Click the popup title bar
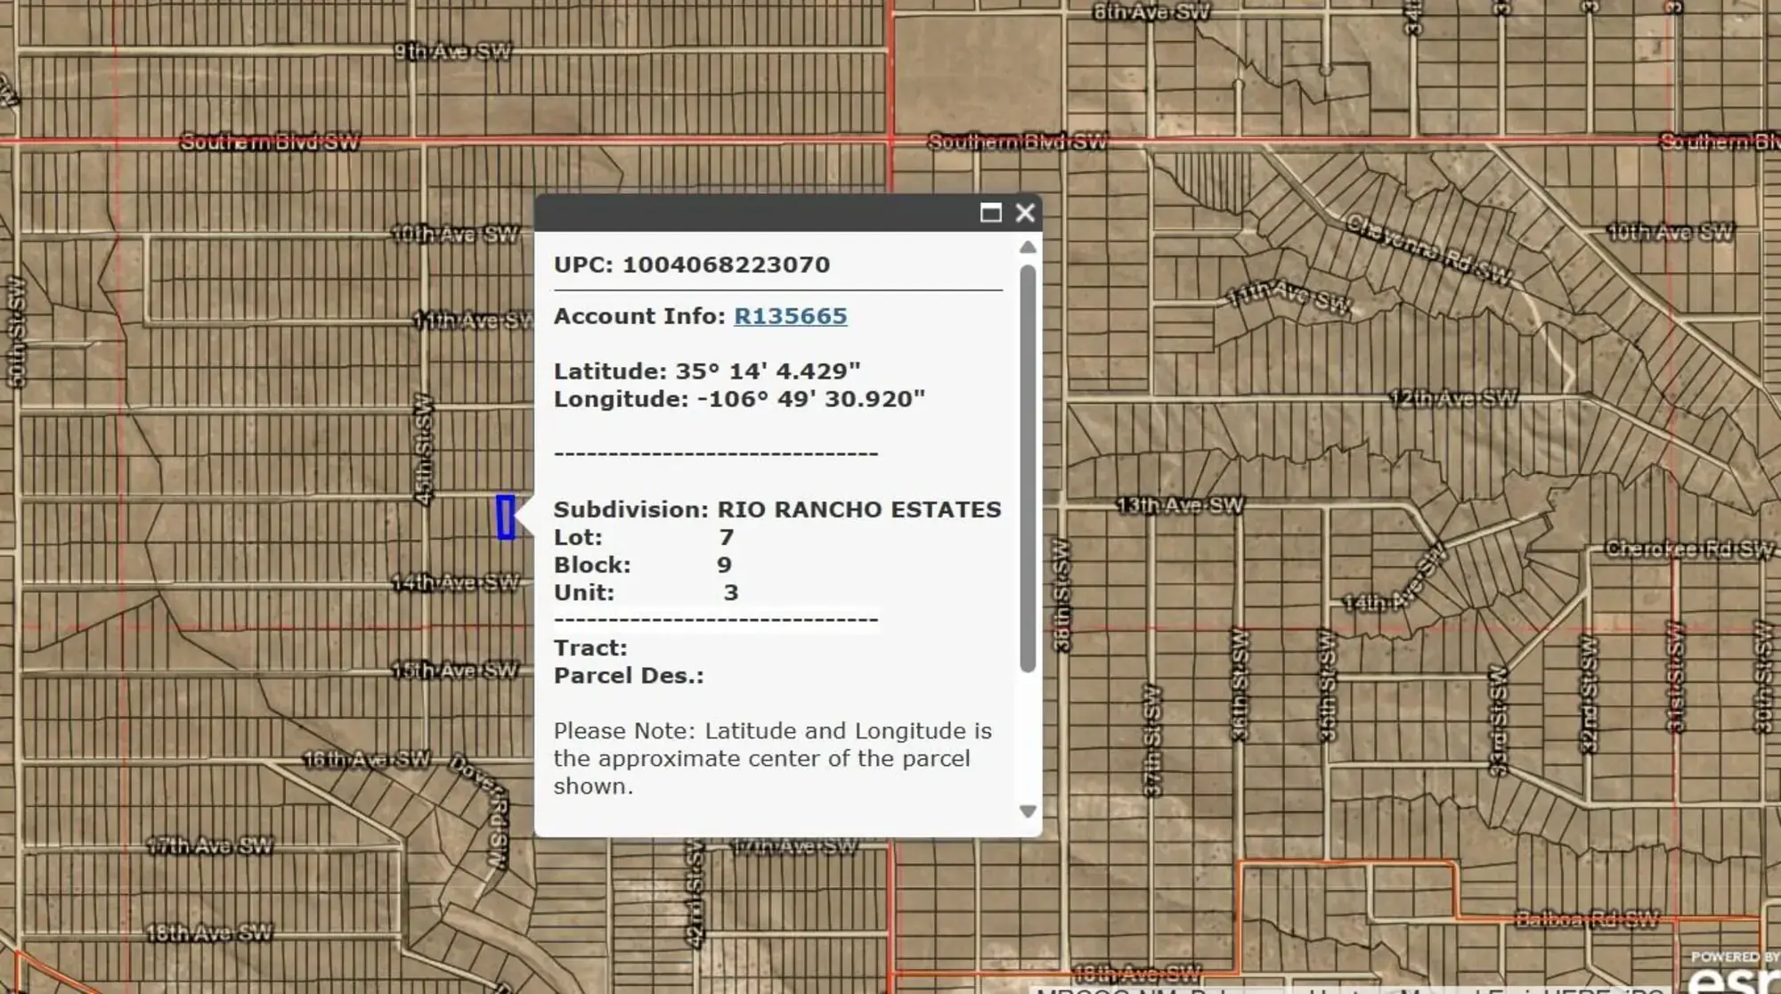 point(766,214)
